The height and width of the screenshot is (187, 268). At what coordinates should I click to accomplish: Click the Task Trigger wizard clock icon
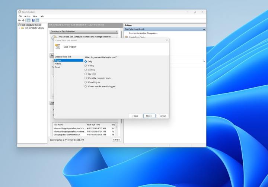point(58,46)
